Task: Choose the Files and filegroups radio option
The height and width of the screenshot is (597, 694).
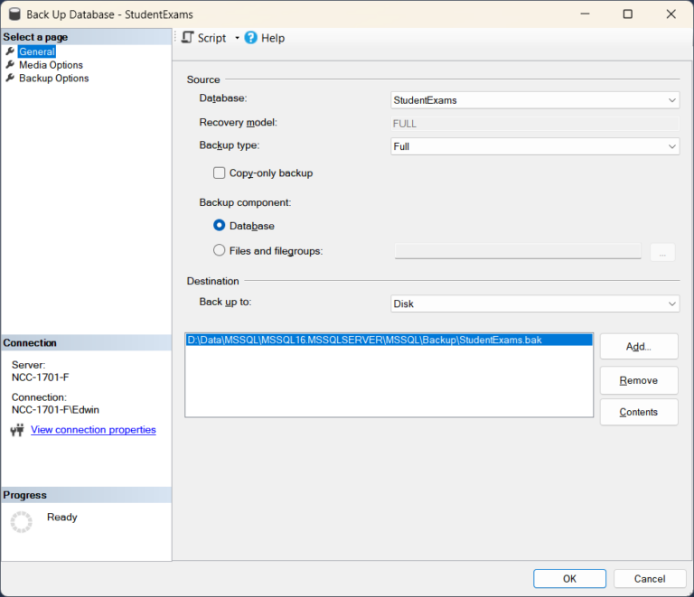Action: click(x=220, y=250)
